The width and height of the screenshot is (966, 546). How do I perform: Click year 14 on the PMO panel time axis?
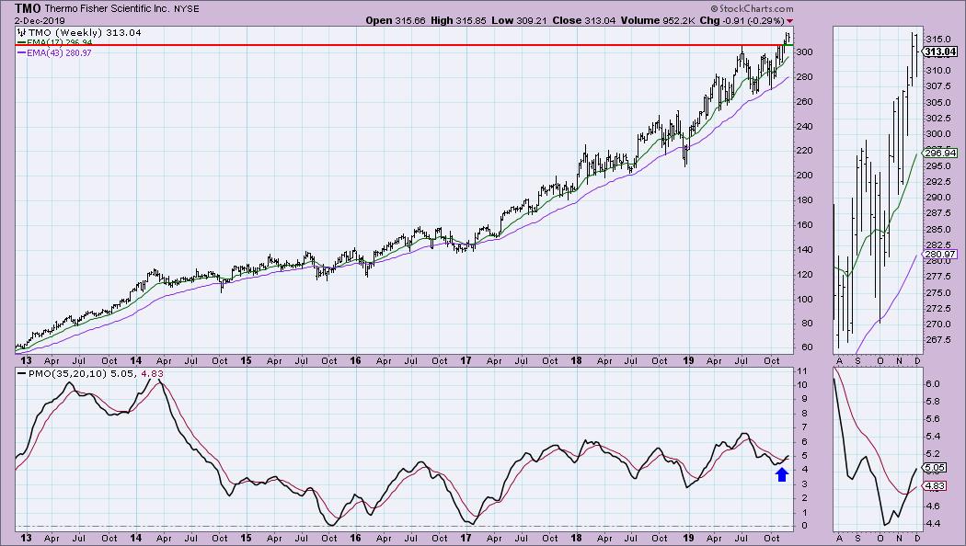tap(135, 538)
